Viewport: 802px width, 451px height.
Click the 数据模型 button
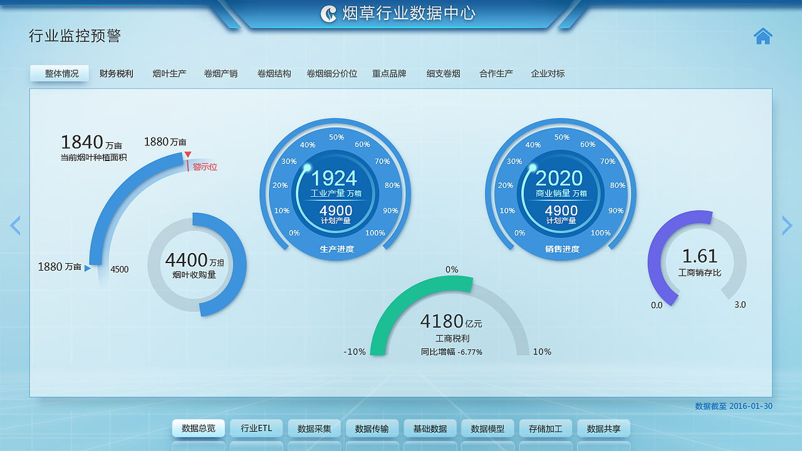coord(488,428)
